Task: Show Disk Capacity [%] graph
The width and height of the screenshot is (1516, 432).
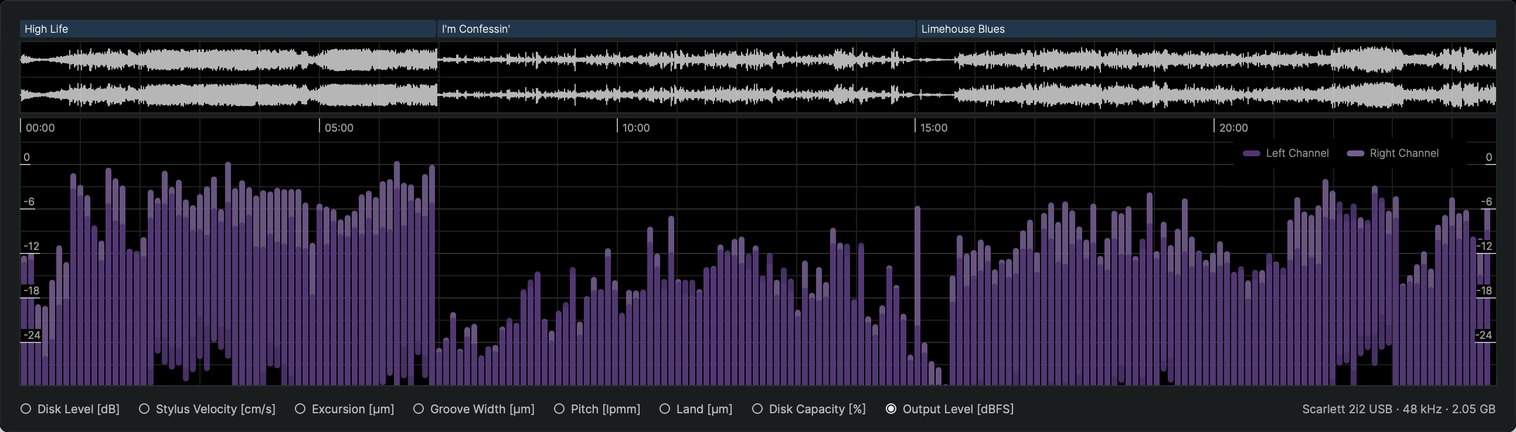Action: [x=757, y=409]
